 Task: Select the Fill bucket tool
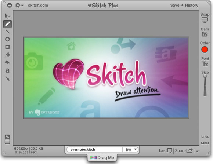click(7, 55)
